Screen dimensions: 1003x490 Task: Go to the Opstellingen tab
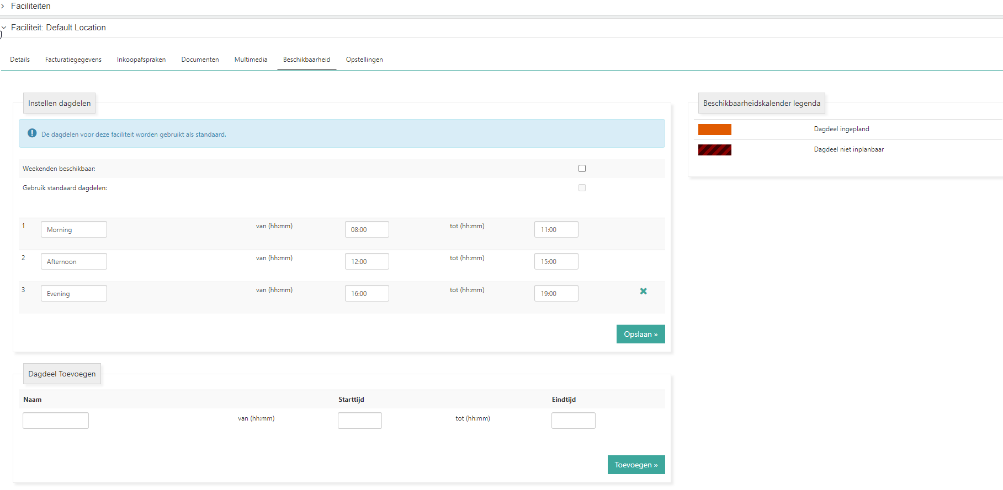pyautogui.click(x=364, y=60)
